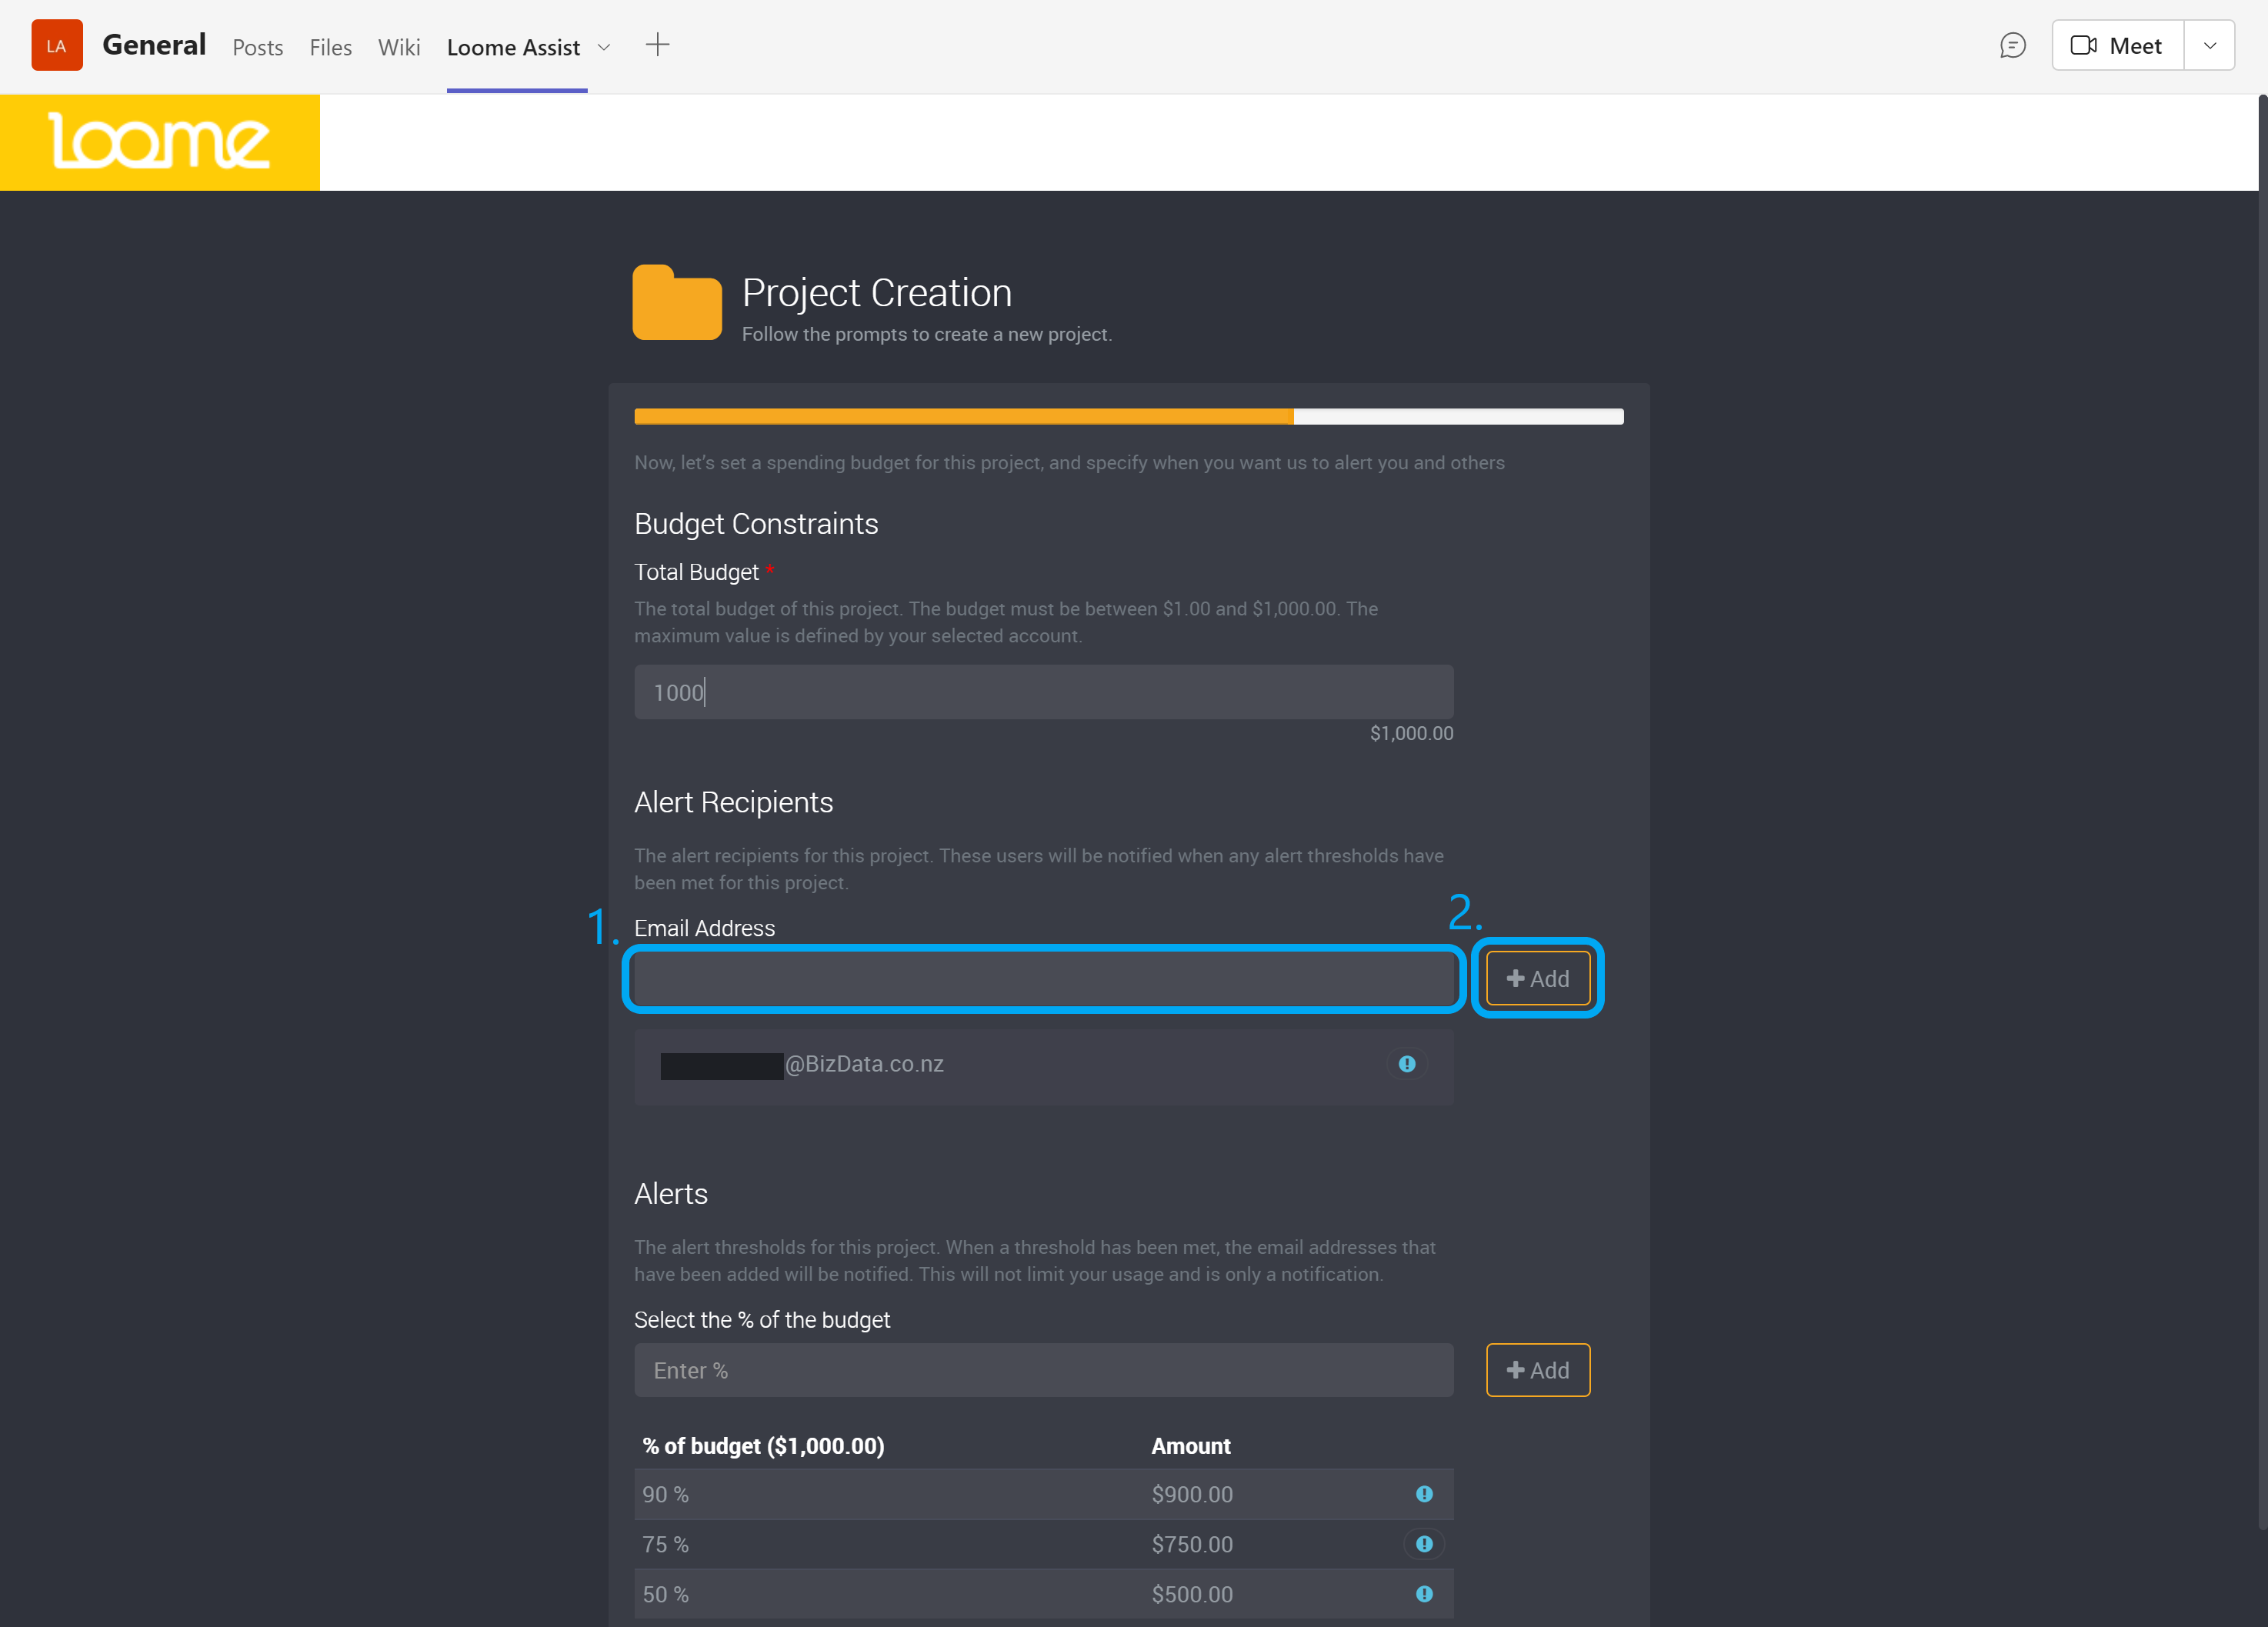Switch to the Wiki tab
Screen dimensions: 2268x1627
tap(399, 47)
